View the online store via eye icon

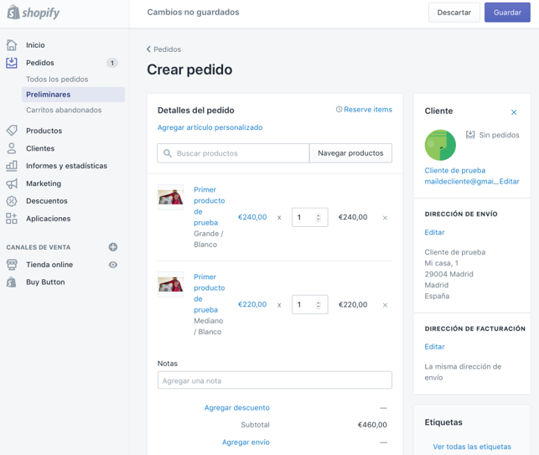(113, 265)
